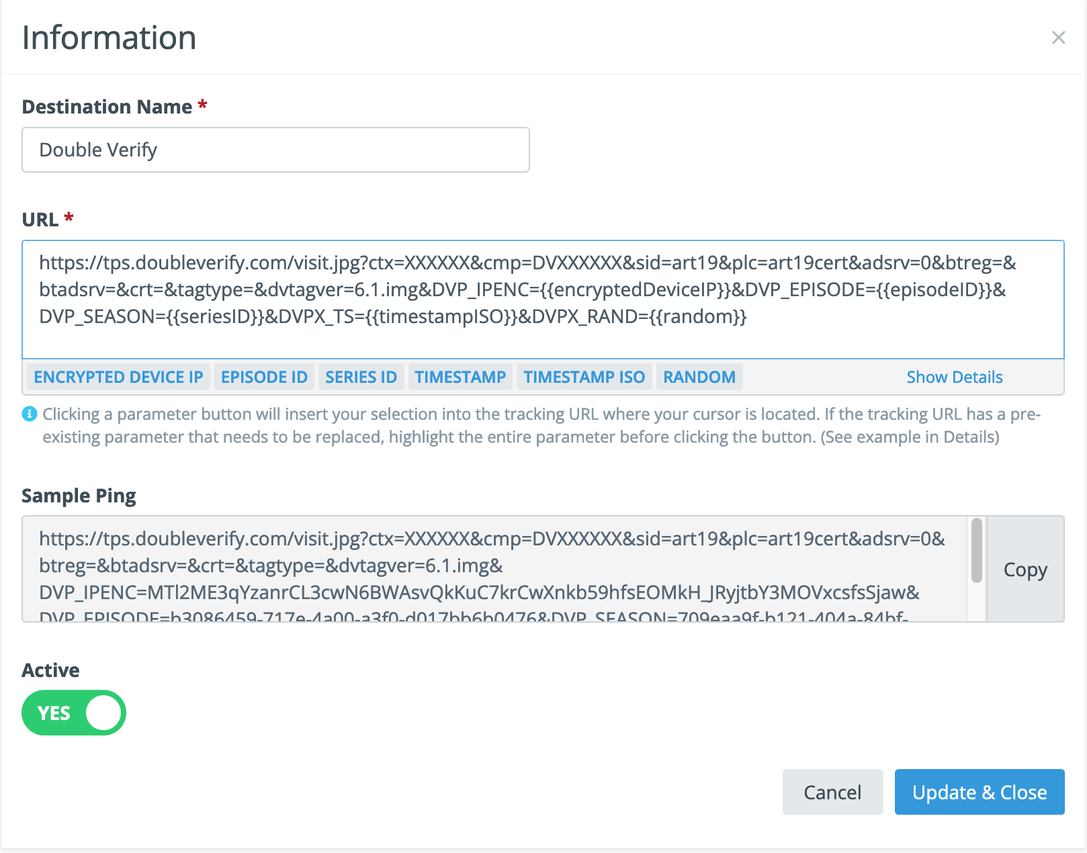
Task: Click the Destination Name label
Action: click(107, 107)
